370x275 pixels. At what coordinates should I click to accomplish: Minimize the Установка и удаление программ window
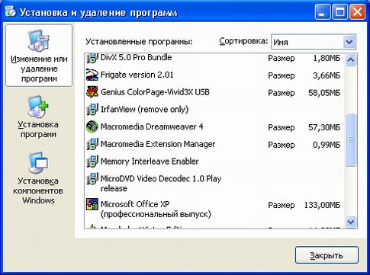click(x=322, y=12)
